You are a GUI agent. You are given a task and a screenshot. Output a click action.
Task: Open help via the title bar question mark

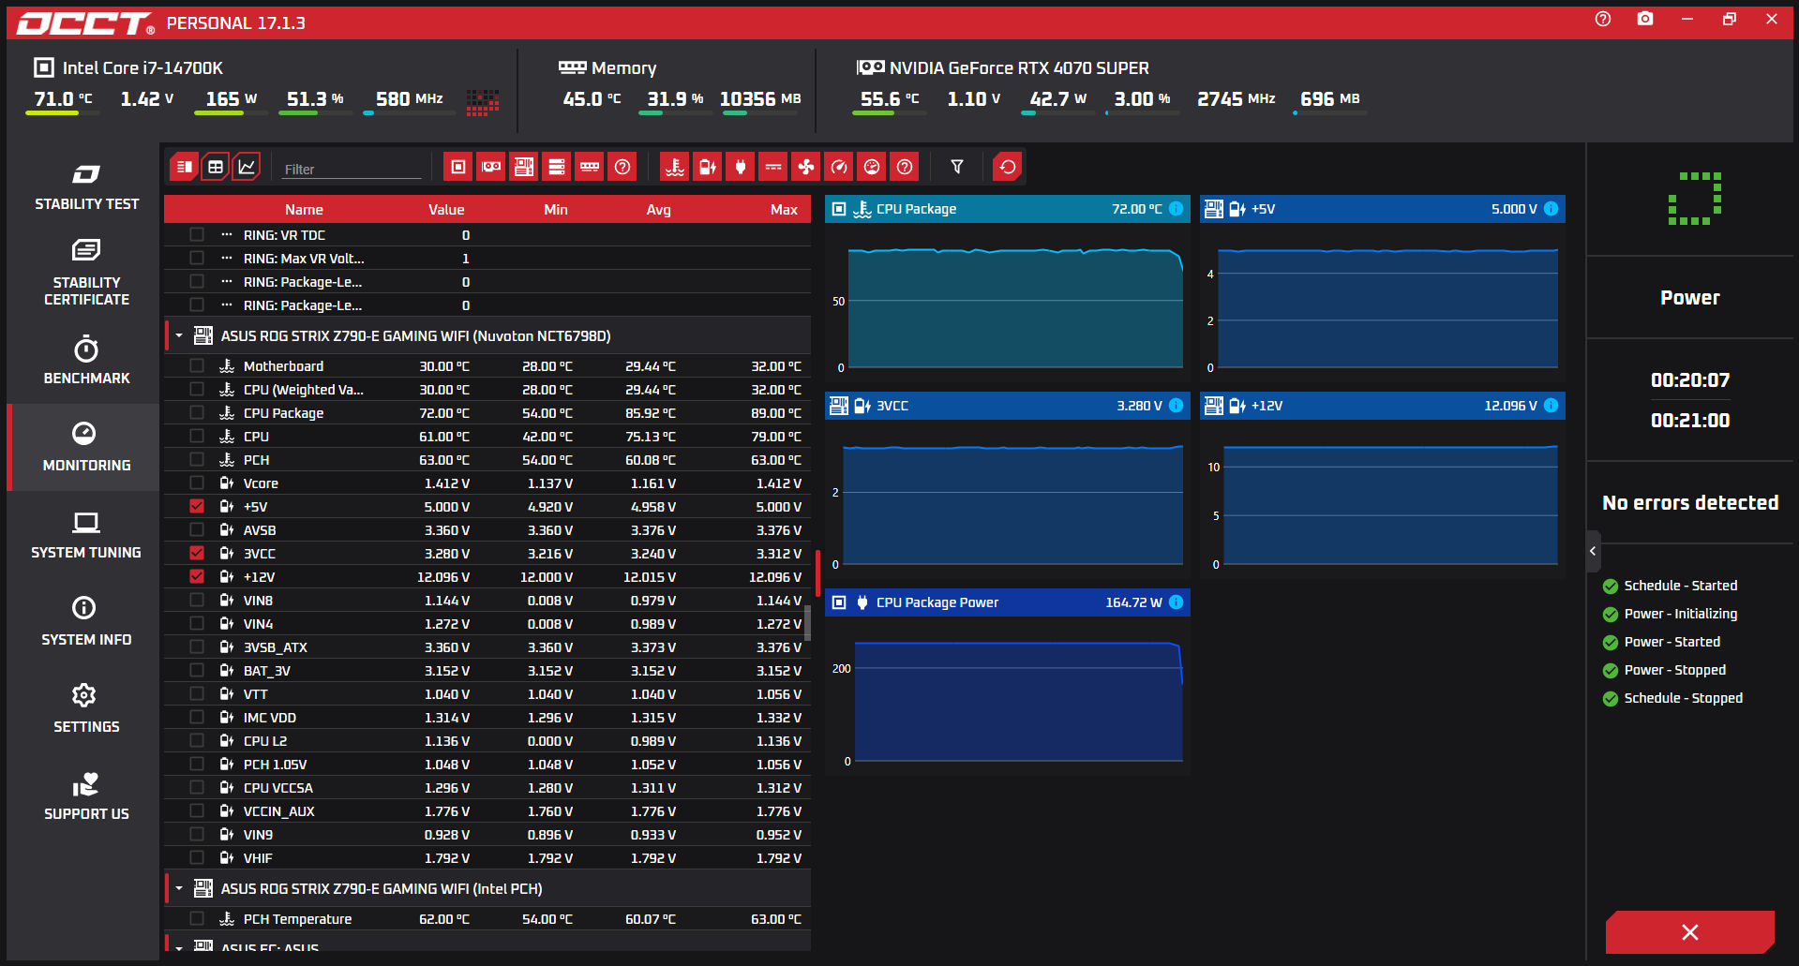pyautogui.click(x=1603, y=19)
